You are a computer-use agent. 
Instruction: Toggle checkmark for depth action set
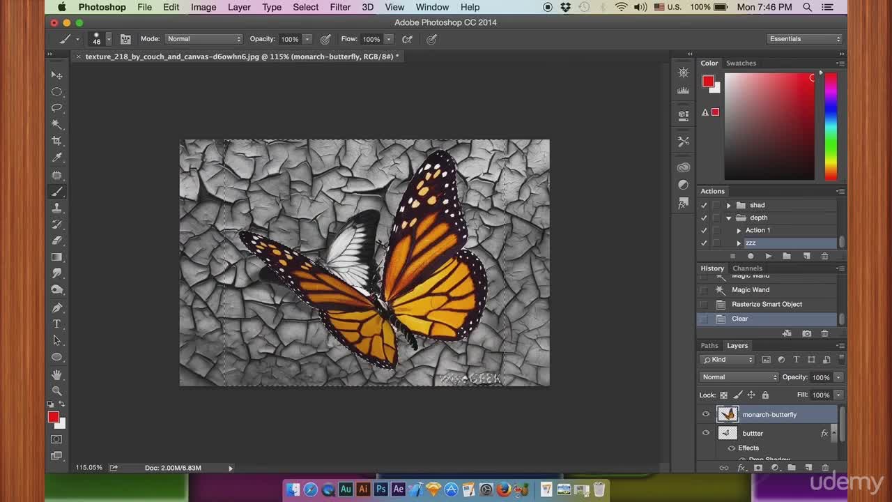tap(704, 218)
